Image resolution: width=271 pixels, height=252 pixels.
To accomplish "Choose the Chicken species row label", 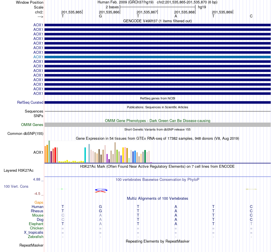I will point(37,228).
